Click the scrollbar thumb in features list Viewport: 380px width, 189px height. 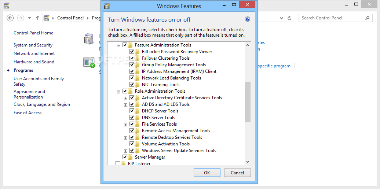point(248,102)
